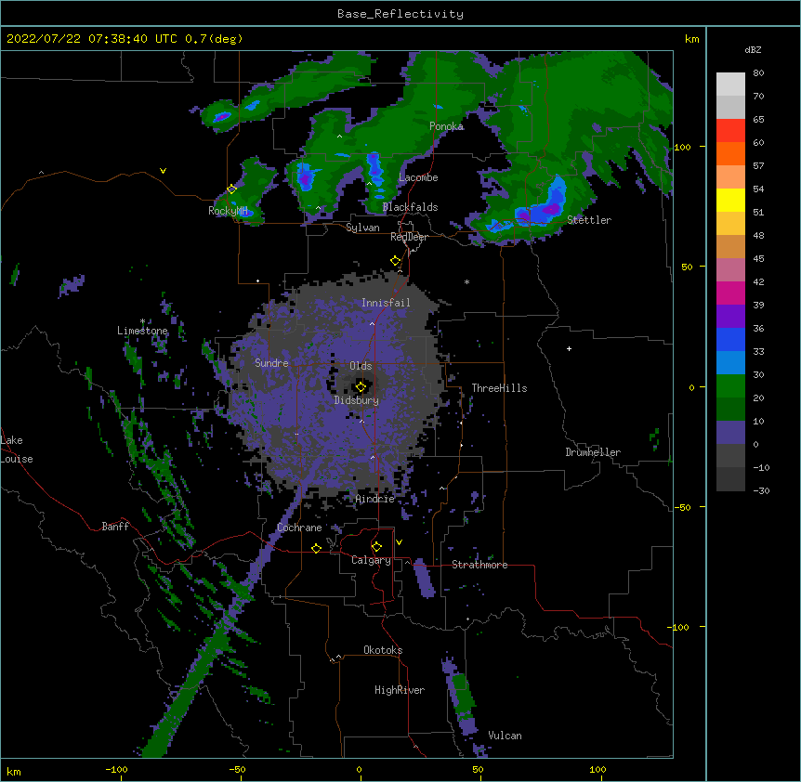Click the purple 39-36 dBZ legend swatch
This screenshot has height=782, width=801.
pyautogui.click(x=730, y=317)
